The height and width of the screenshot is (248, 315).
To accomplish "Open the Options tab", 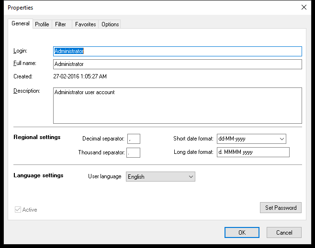I will coord(110,24).
